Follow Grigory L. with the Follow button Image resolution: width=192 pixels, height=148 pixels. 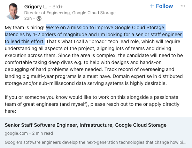tap(161, 6)
